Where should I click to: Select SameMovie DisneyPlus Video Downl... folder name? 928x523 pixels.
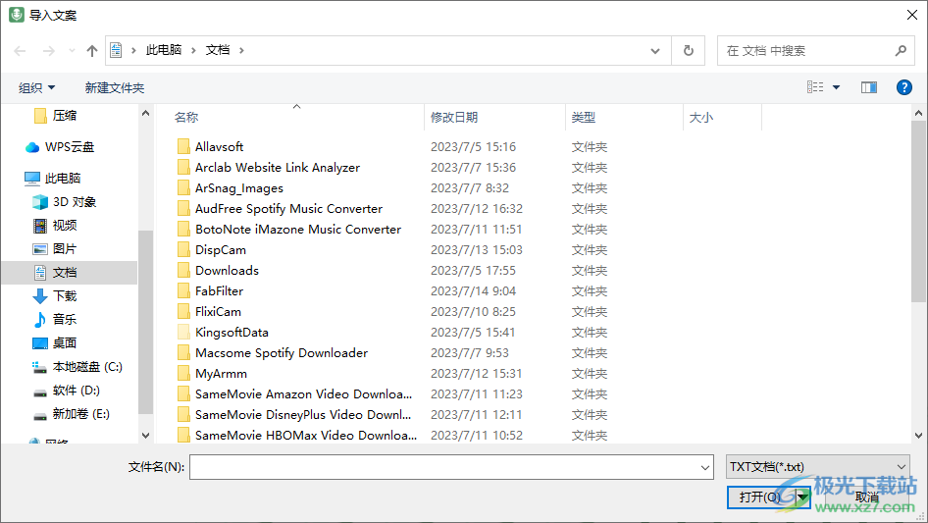tap(303, 415)
